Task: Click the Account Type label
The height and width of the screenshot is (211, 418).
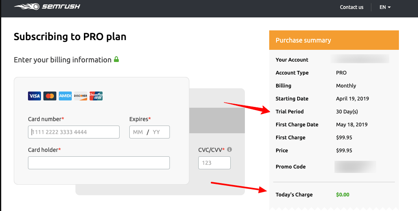Action: point(292,73)
